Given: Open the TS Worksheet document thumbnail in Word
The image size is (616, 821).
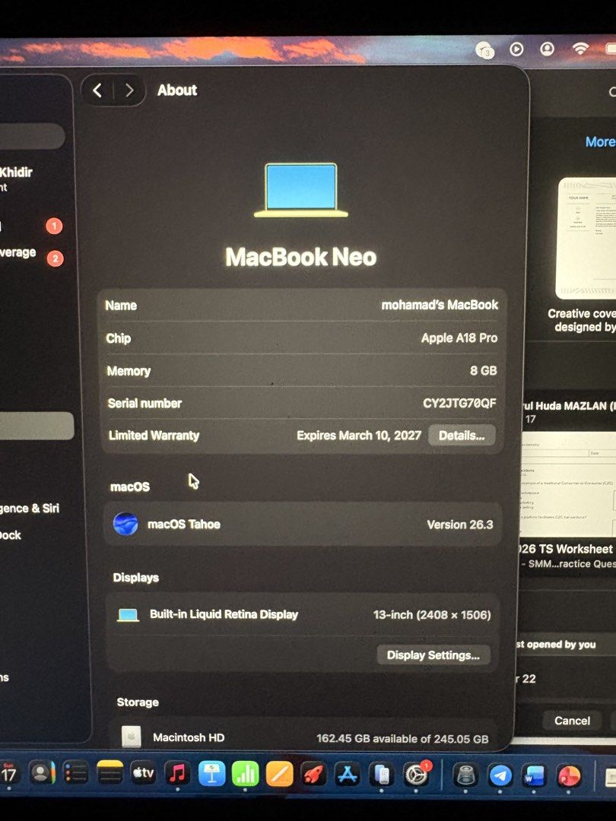Looking at the screenshot, I should 570,484.
